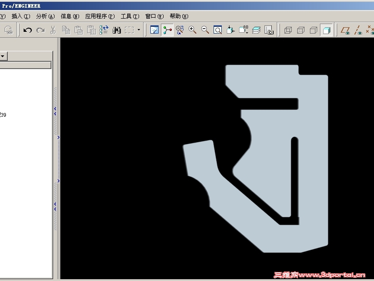Screen dimensions: 374x281
Task: Toggle Orient mode icon
Action: (x=180, y=30)
